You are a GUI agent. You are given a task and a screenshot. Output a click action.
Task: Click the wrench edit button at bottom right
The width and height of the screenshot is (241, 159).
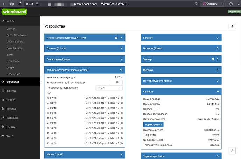point(232,151)
